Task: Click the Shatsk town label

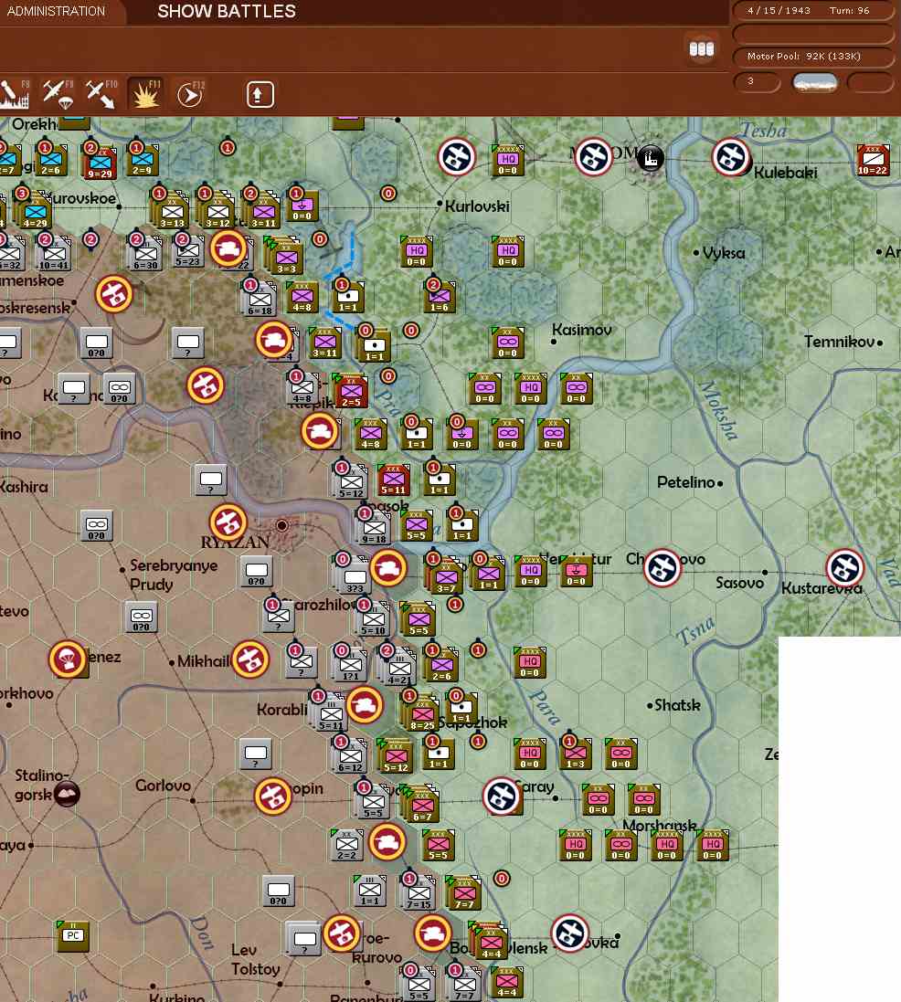Action: tap(677, 705)
